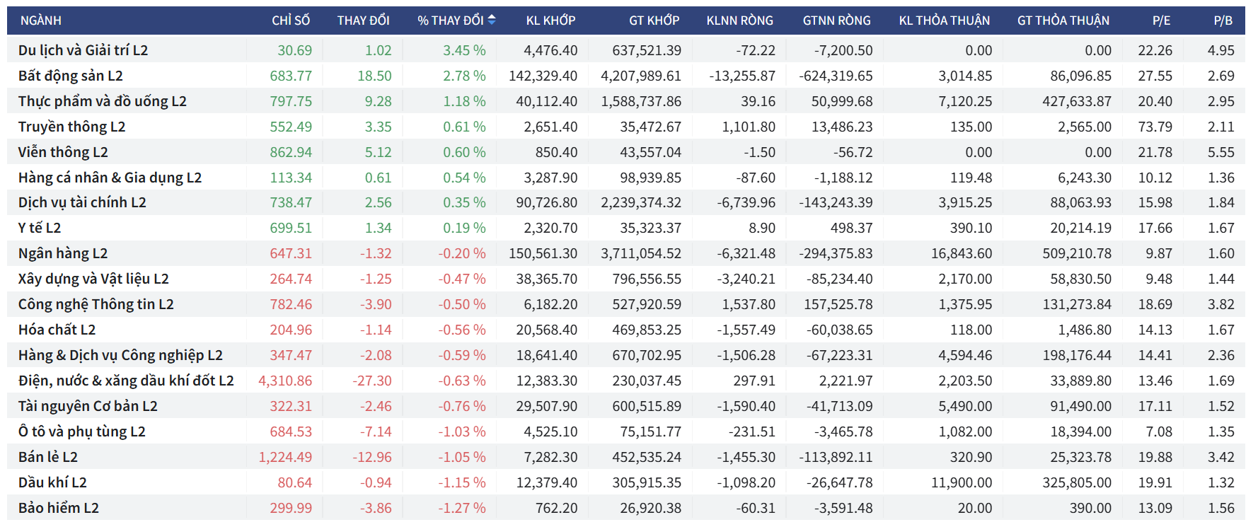
Task: Open the Dầu khí L2 sector
Action: [52, 482]
